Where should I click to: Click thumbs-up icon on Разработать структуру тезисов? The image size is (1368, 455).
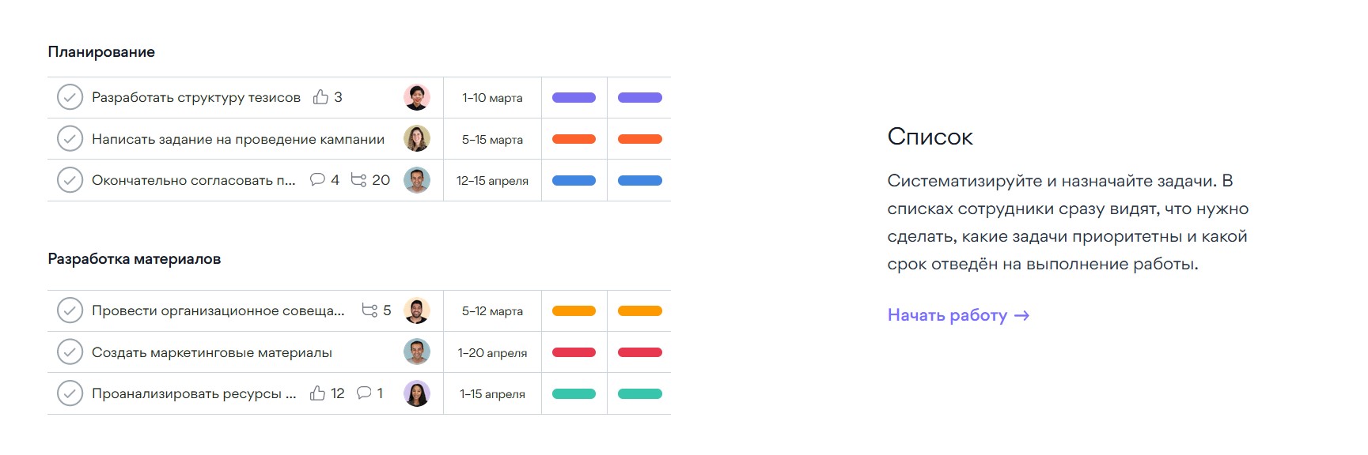click(320, 97)
